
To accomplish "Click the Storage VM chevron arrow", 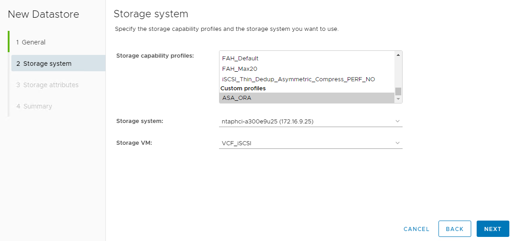I will pyautogui.click(x=398, y=143).
